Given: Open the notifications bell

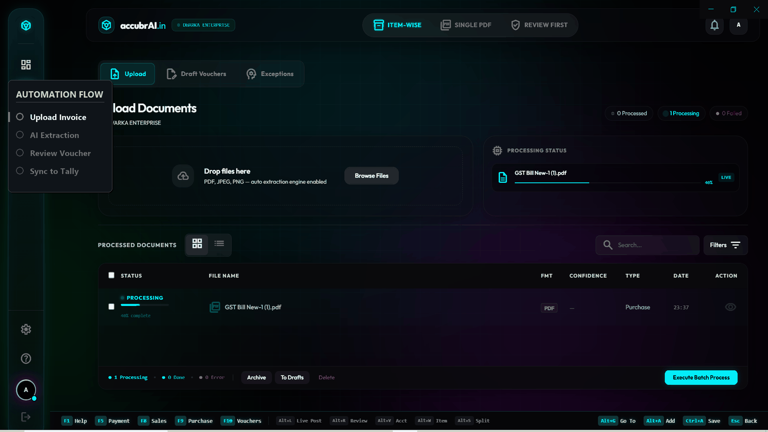Looking at the screenshot, I should click(714, 25).
